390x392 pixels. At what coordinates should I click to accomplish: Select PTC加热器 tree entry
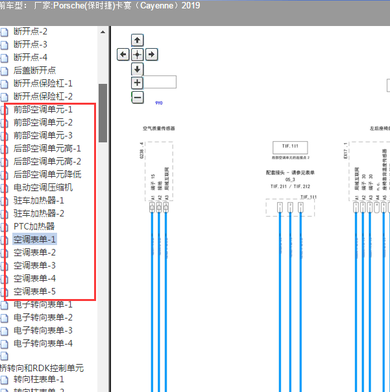pos(34,226)
